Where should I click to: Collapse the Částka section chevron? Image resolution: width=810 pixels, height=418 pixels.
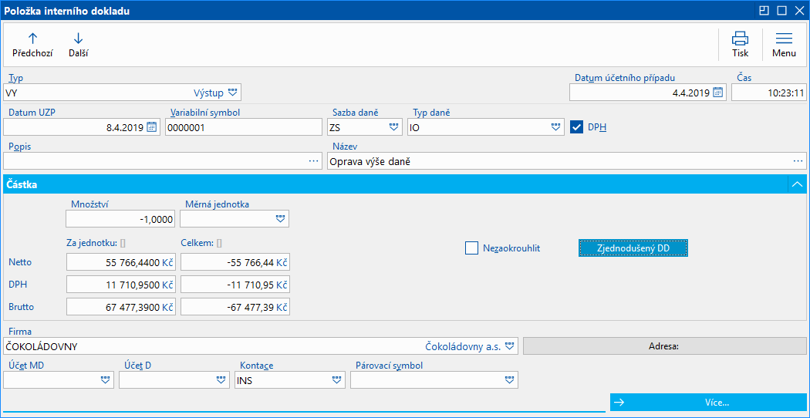click(797, 184)
